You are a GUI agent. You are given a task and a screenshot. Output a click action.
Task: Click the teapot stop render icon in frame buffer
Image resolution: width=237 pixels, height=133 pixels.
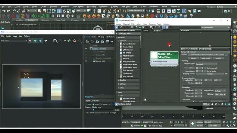coord(74,41)
